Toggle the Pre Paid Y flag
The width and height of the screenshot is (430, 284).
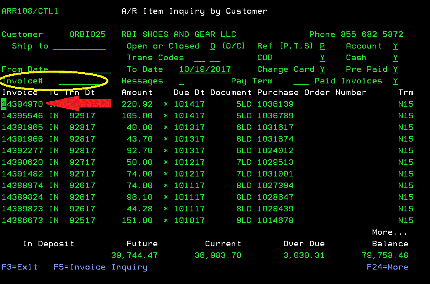395,70
